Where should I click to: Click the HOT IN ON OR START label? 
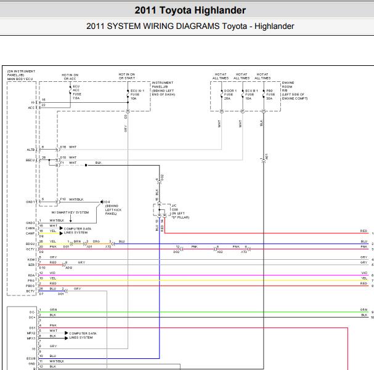pyautogui.click(x=127, y=76)
